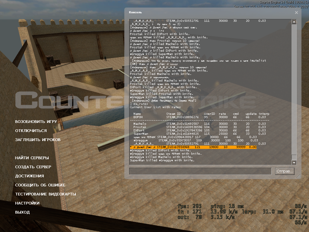Viewport: 309px width, 232px height.
Task: Click the 'Source Engine 24' build text
Action: pyautogui.click(x=284, y=2)
